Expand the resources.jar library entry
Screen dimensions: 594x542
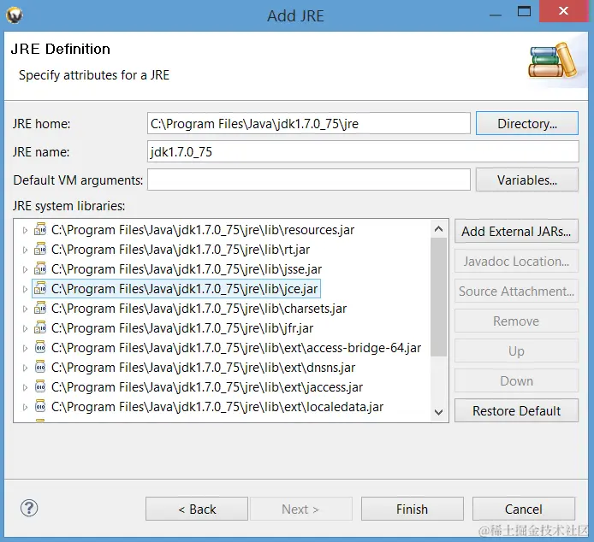(x=25, y=230)
